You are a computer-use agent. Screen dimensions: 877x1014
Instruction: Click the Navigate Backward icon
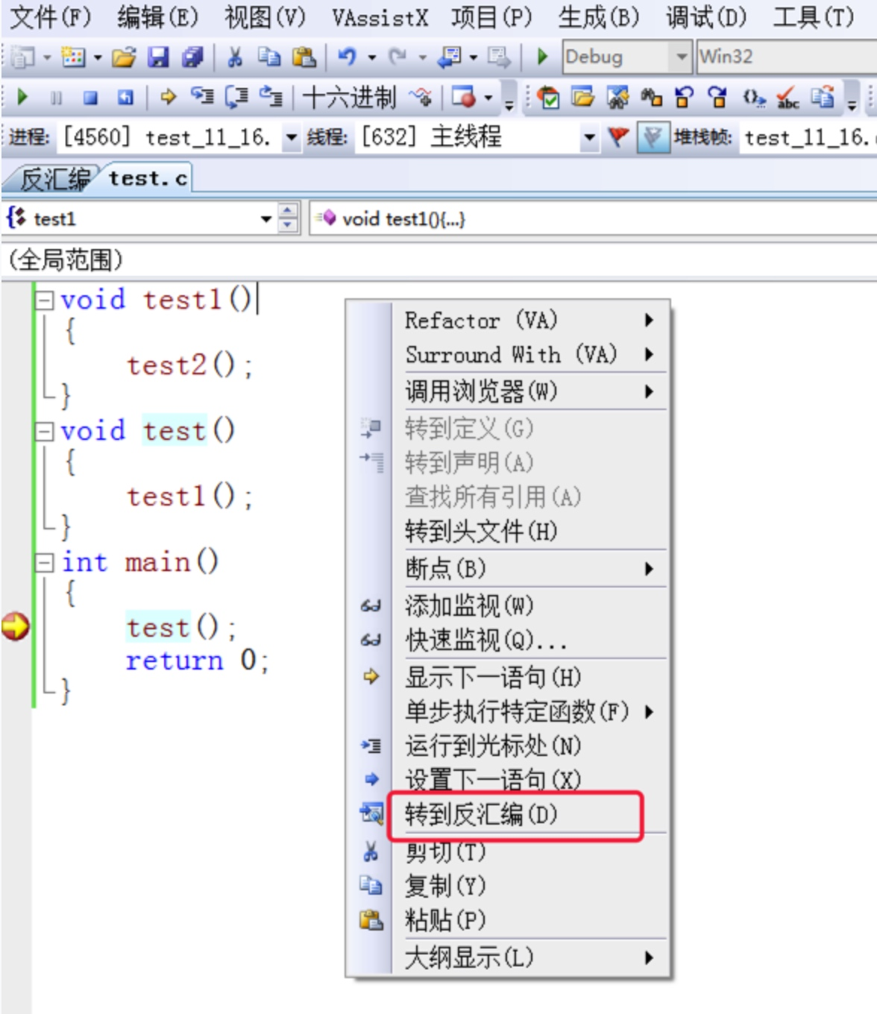coord(450,57)
